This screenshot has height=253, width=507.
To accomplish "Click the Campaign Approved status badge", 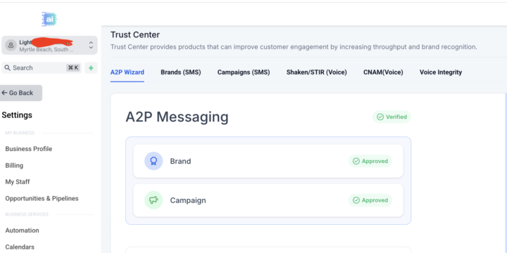I will click(370, 200).
